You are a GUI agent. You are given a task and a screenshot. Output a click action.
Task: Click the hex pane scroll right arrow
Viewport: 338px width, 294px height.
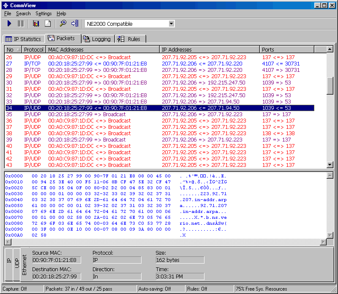tap(323, 242)
